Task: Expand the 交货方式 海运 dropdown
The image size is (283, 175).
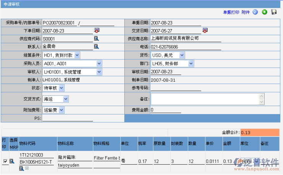Action: [66, 99]
